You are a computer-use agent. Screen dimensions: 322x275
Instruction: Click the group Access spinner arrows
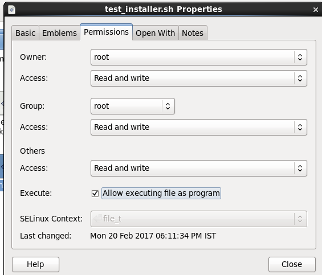(300, 127)
